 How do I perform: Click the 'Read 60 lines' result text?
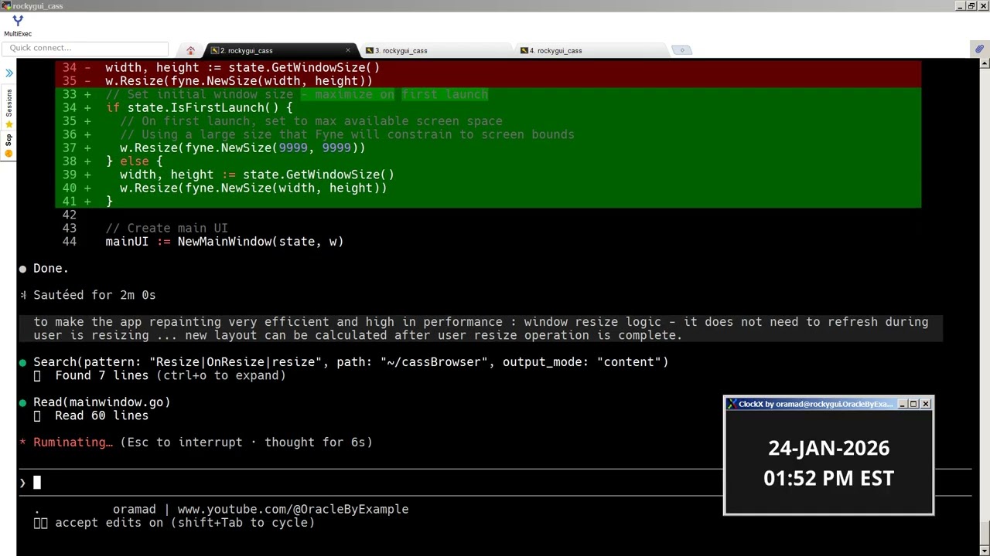coord(101,415)
